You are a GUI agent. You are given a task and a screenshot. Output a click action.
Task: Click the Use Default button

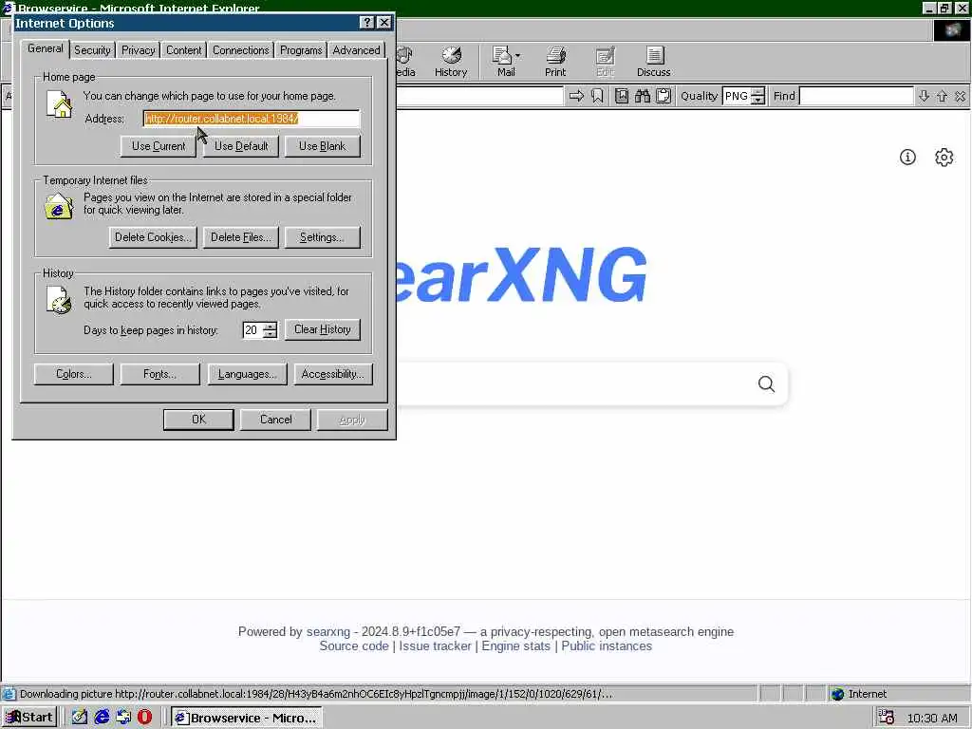coord(241,146)
